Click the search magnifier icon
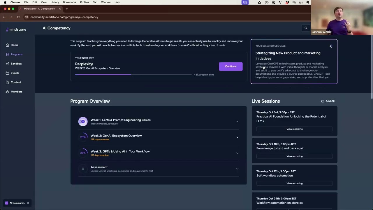This screenshot has width=373, height=210. 306,28
